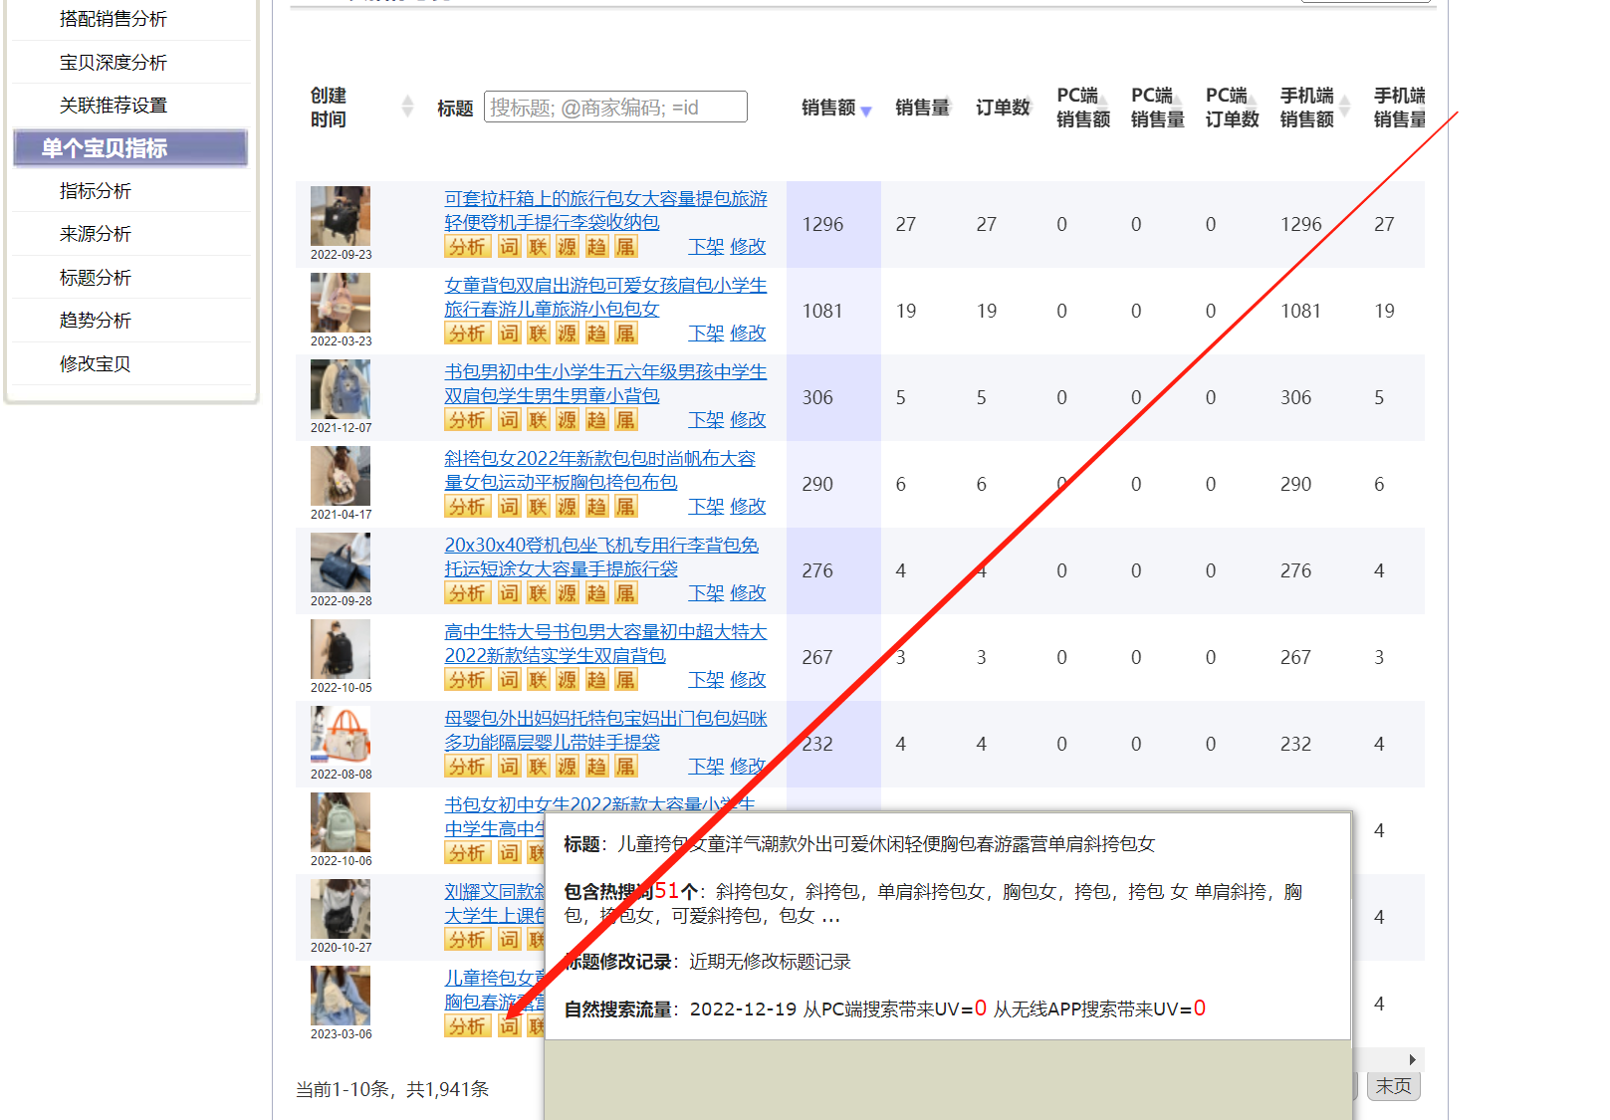Click the 分析 icon for the 2022-09-23 product
This screenshot has height=1120, width=1610.
point(467,247)
